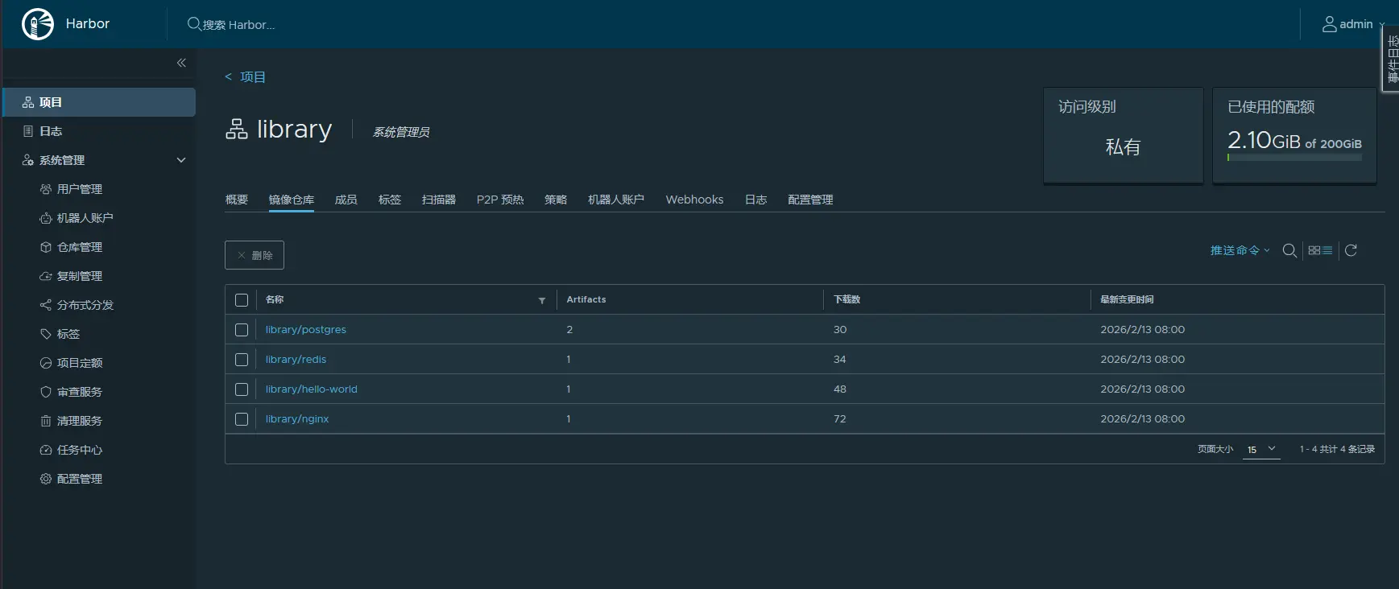Collapse the 系统管理 section chevron

click(181, 160)
